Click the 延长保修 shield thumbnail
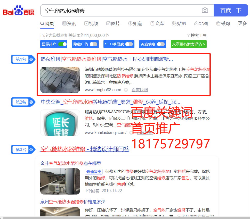Screen dimensions: 250x219 [60, 122]
